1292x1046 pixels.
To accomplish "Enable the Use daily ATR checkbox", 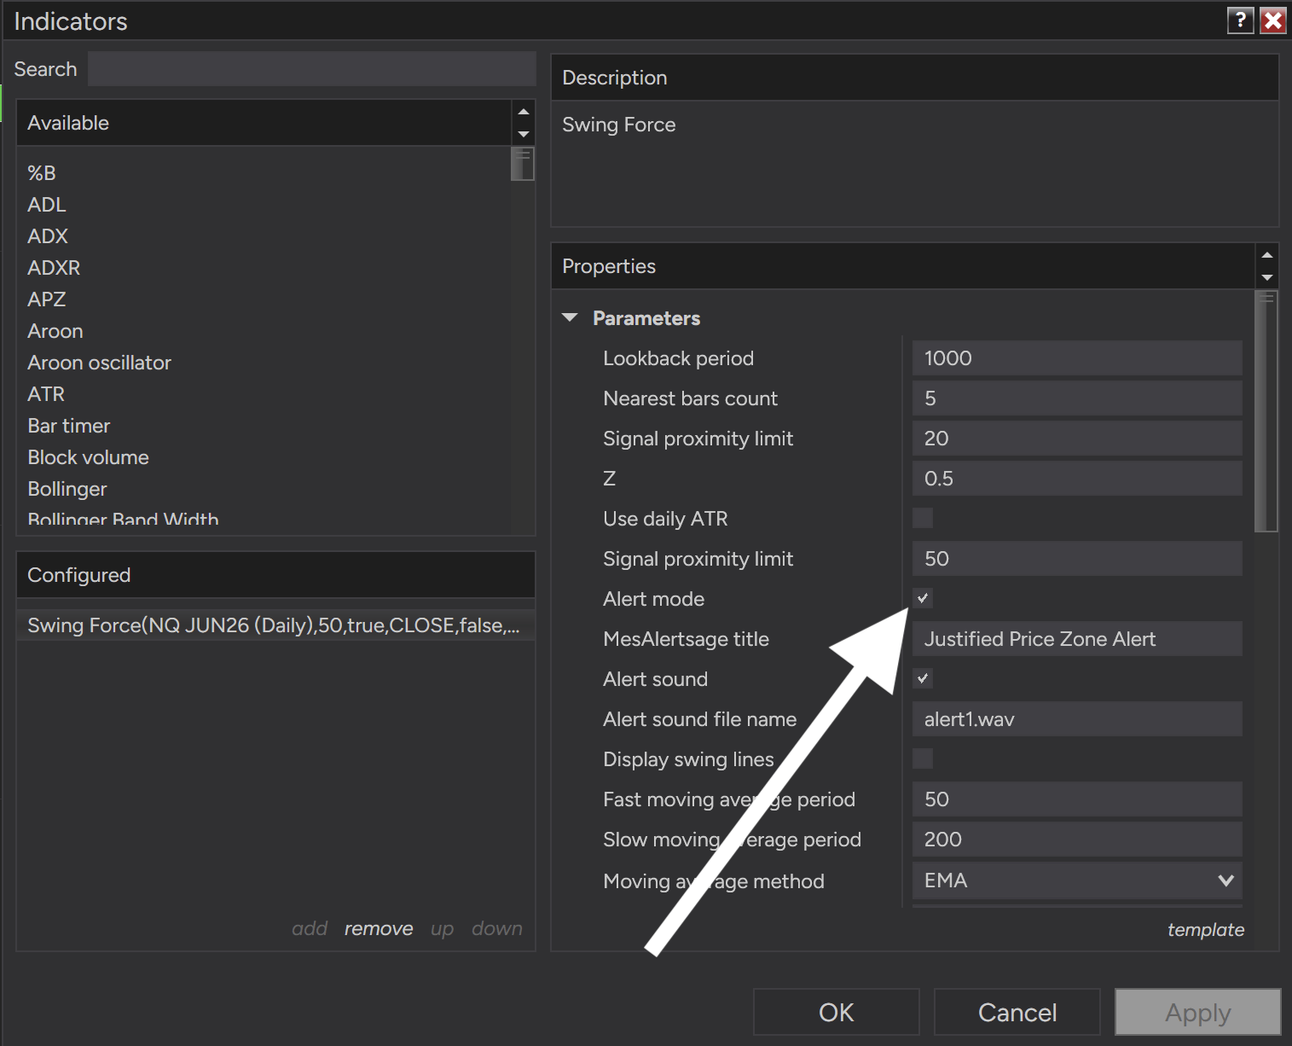I will coord(923,518).
